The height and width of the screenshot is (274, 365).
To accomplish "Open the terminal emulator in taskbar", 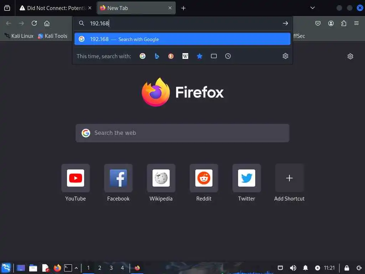I will pos(68,268).
